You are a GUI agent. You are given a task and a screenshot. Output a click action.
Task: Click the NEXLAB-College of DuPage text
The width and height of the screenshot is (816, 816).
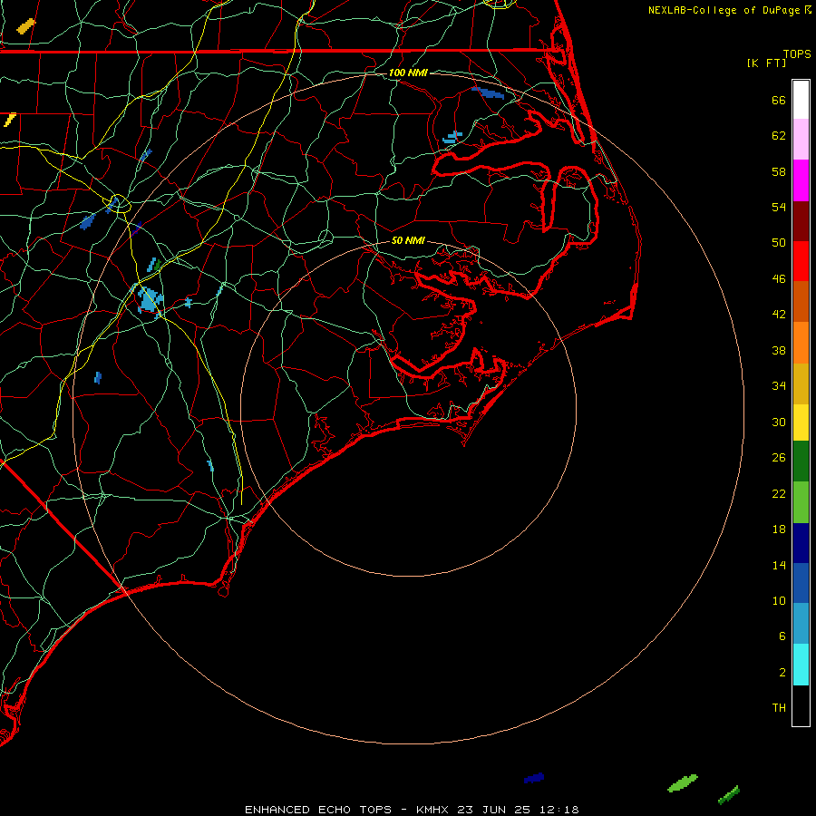[x=724, y=10]
